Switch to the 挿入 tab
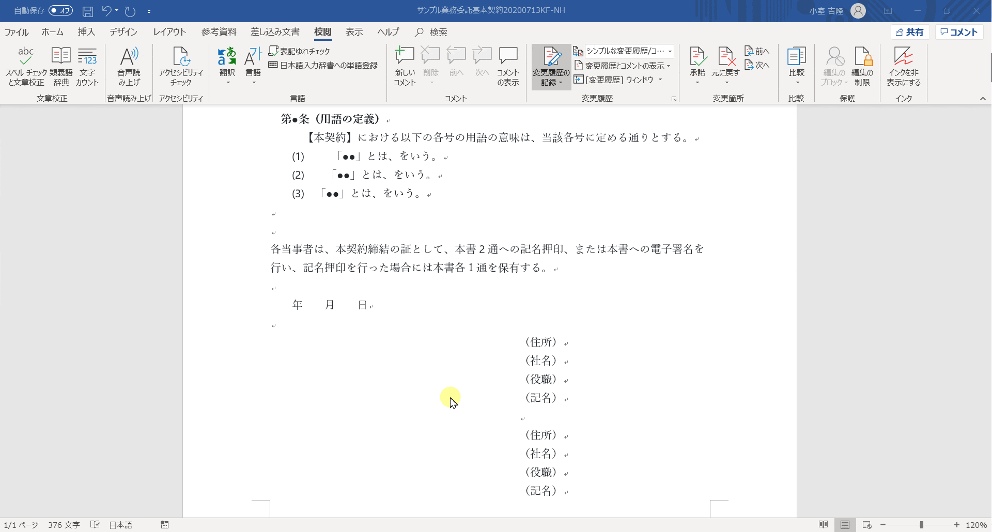 [86, 32]
